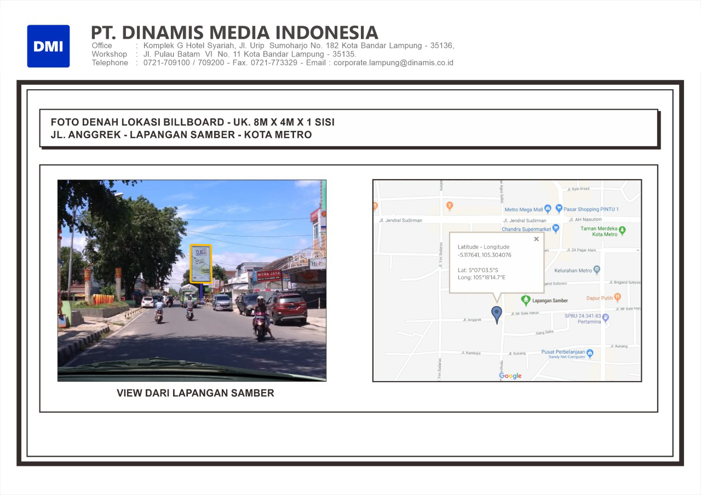Click the 'Chandra Supermarket' map label
This screenshot has width=701, height=495.
(526, 229)
